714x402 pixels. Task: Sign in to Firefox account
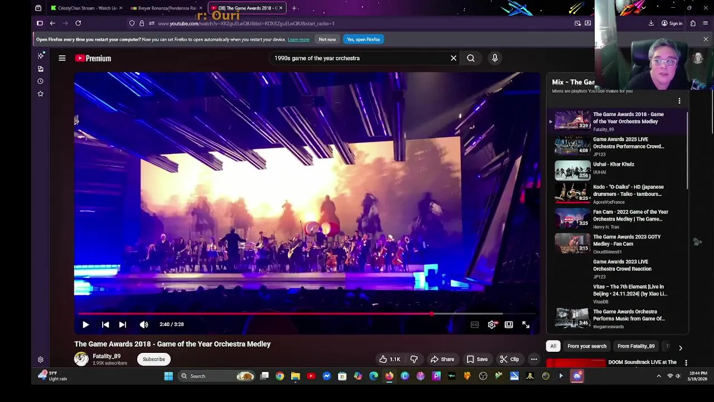click(x=672, y=23)
